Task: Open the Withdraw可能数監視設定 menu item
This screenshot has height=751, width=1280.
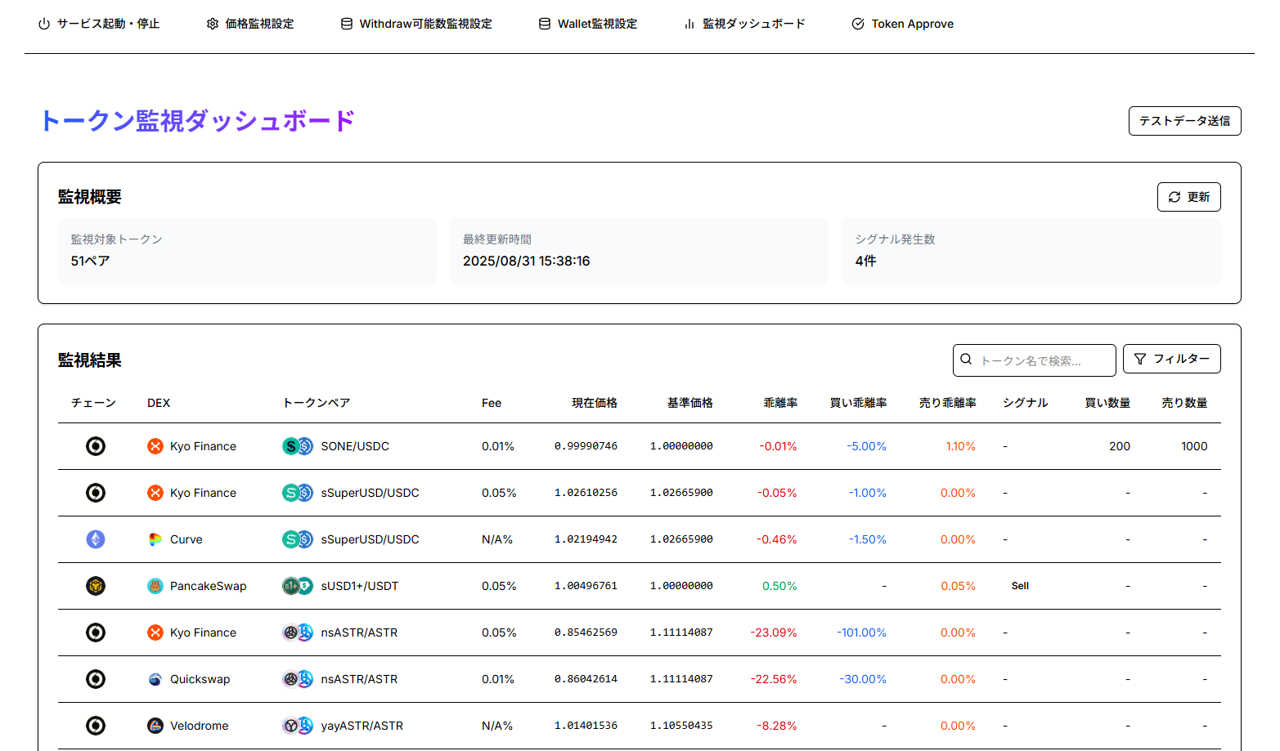Action: tap(415, 24)
